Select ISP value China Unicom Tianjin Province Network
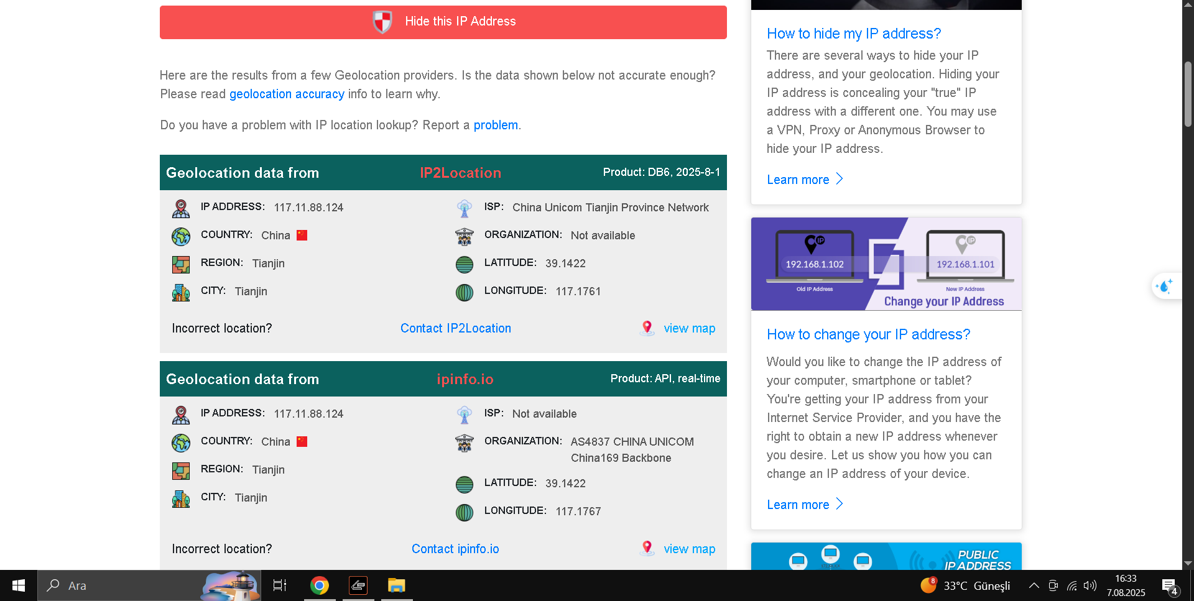This screenshot has width=1194, height=601. tap(610, 208)
